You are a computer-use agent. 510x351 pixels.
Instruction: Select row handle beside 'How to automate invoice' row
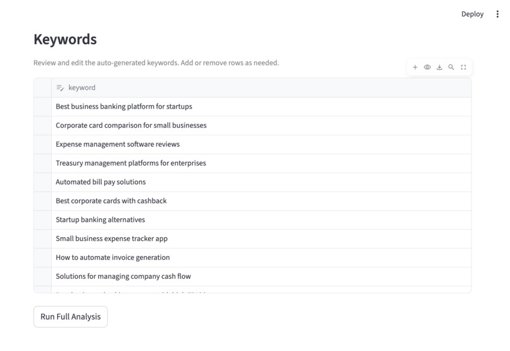pos(42,257)
